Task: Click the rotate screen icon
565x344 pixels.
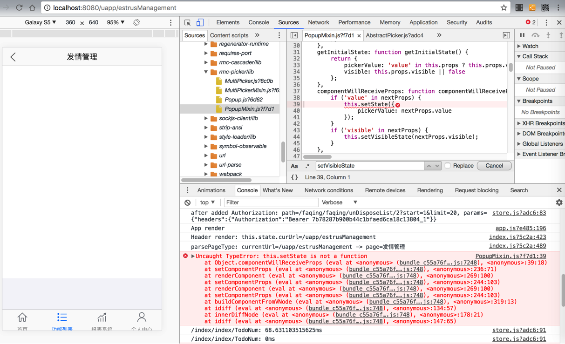Action: 136,22
